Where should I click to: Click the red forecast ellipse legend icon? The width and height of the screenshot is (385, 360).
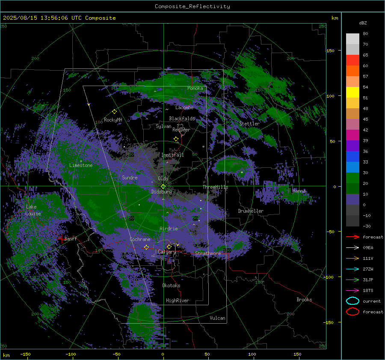352,312
